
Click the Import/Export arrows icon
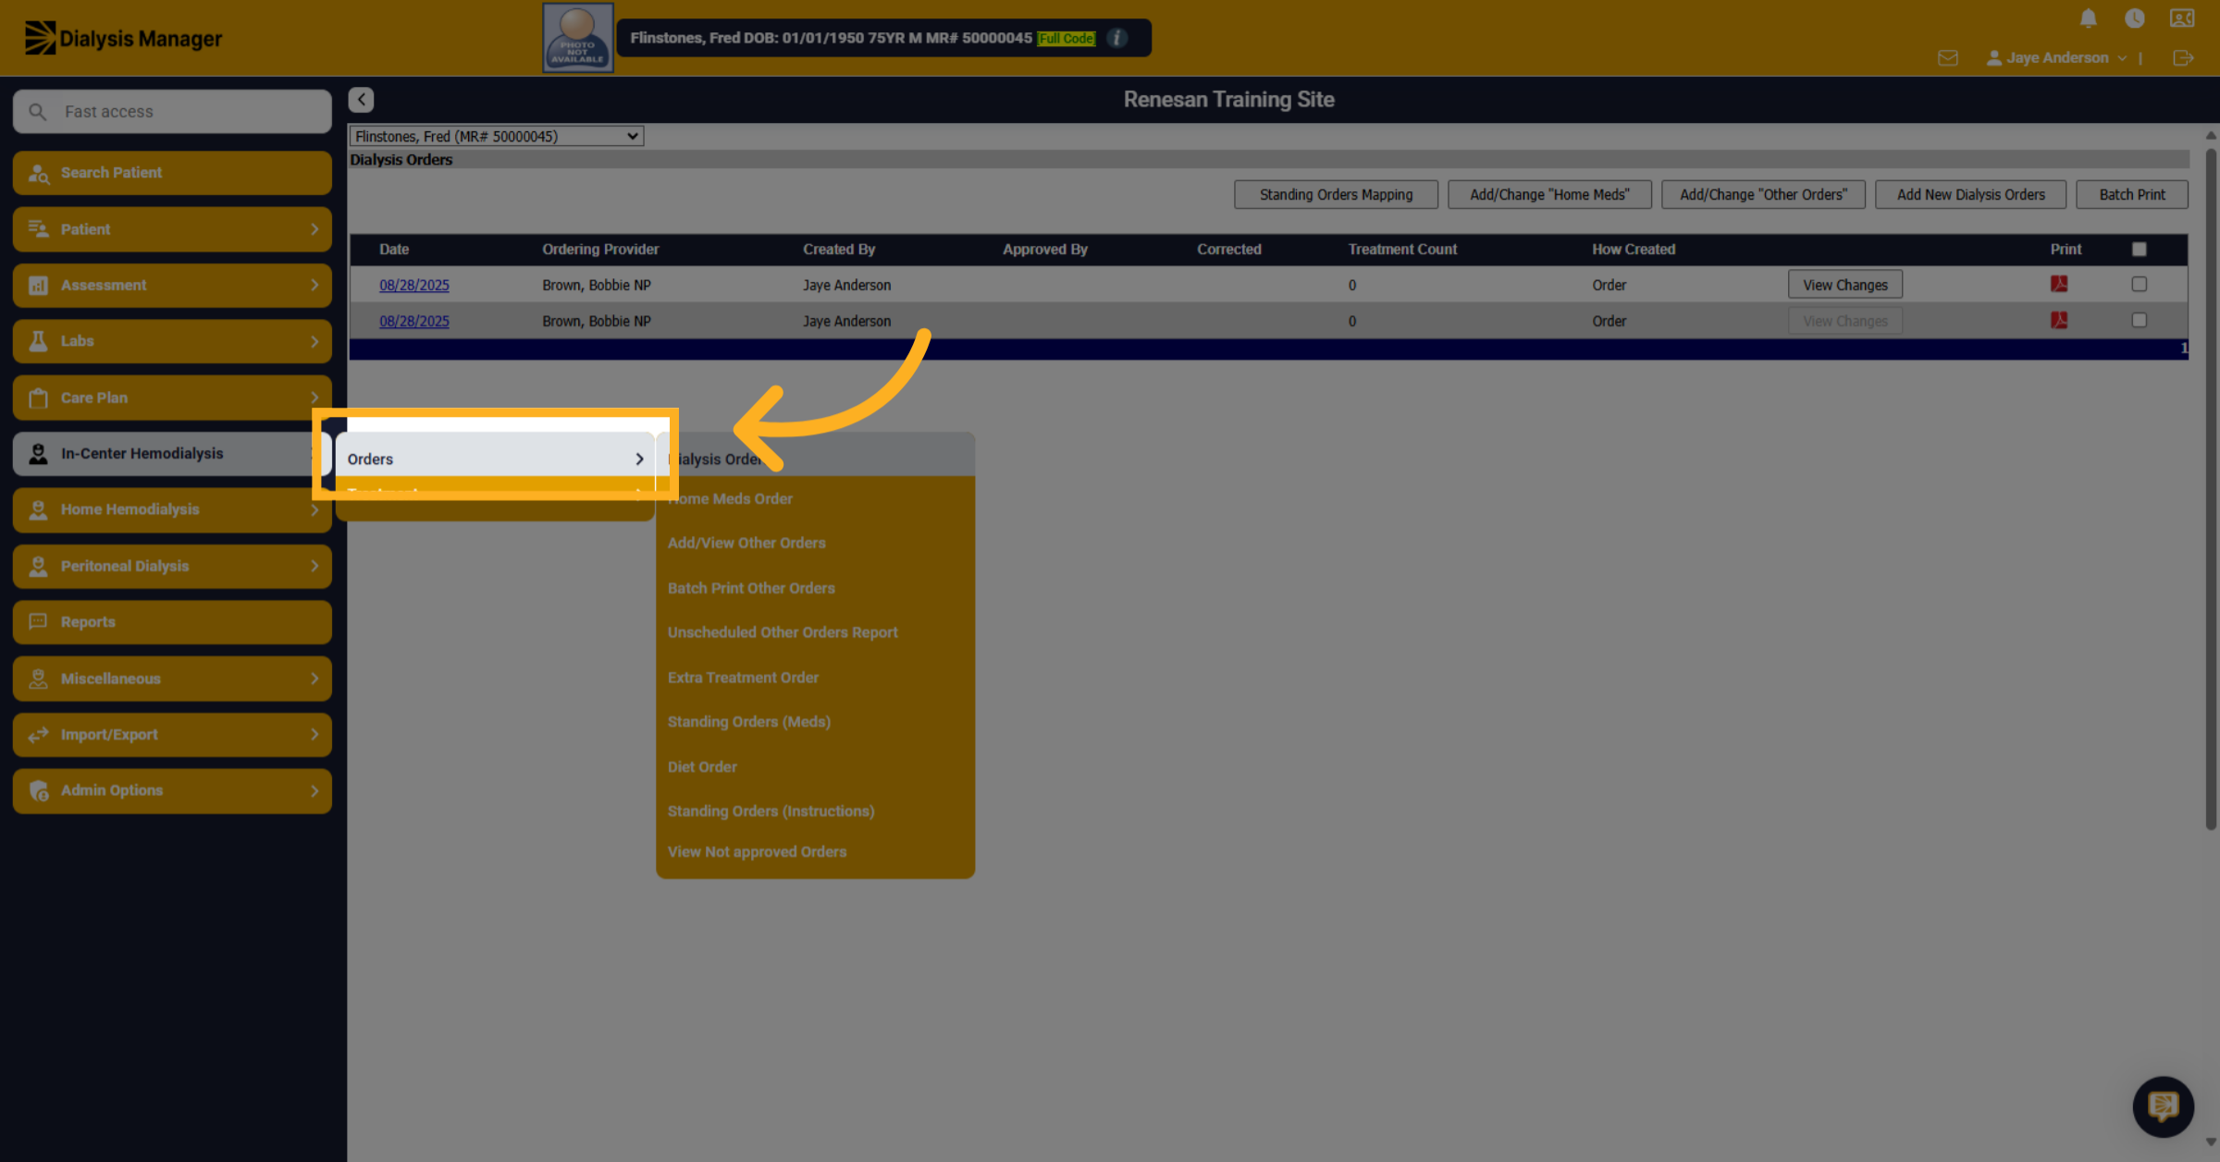38,734
